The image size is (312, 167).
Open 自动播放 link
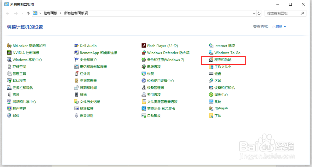[154, 116]
